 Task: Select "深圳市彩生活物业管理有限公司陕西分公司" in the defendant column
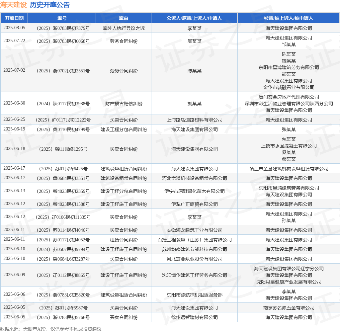click(289, 104)
